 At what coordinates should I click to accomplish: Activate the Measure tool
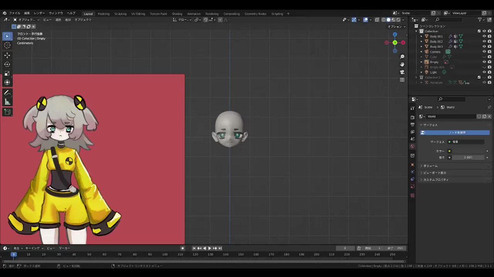(x=7, y=102)
